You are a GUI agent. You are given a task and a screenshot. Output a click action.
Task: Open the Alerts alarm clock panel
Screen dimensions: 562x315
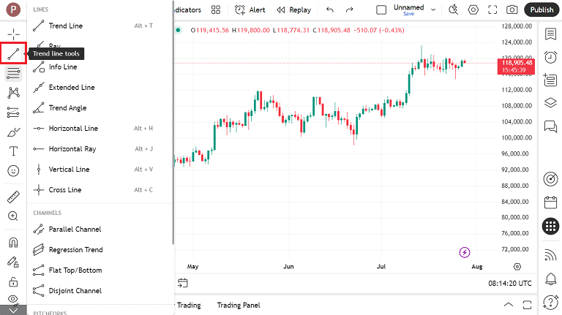(x=550, y=57)
